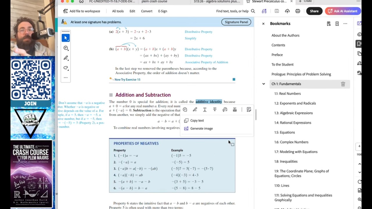The height and width of the screenshot is (209, 372).
Task: Open the pages copy icon in the right rail
Action: 359,54
